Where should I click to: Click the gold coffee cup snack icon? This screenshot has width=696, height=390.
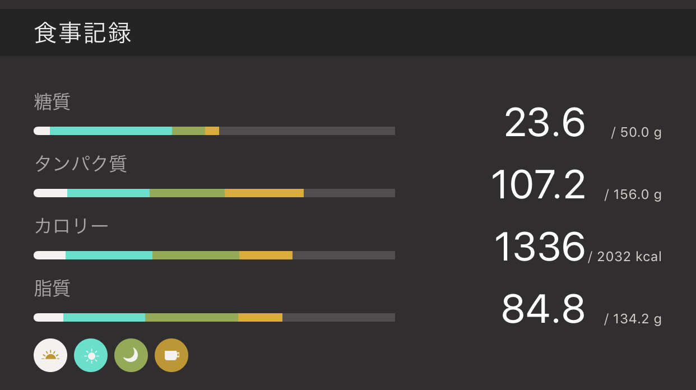[x=171, y=355]
